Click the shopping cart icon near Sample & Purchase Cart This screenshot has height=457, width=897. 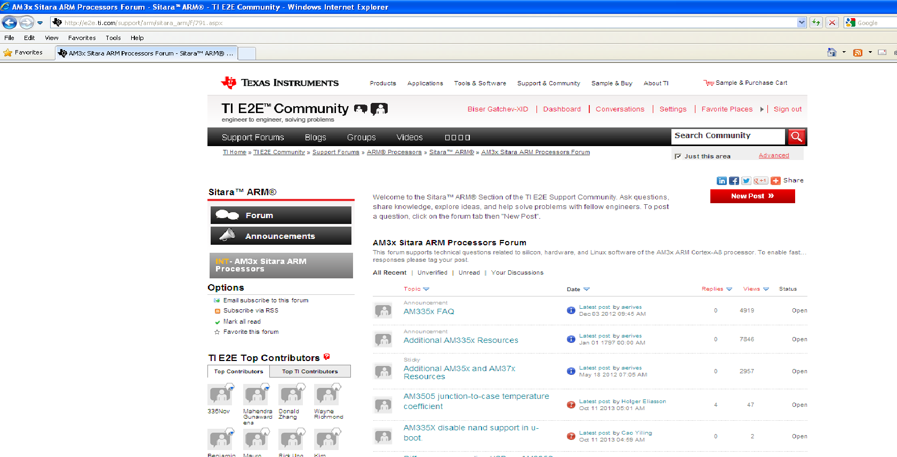709,83
